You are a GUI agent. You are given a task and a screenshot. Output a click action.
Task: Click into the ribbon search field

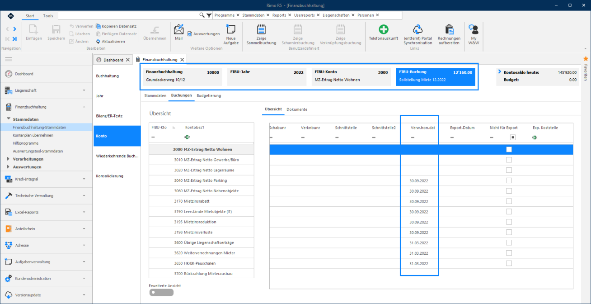[x=128, y=15]
